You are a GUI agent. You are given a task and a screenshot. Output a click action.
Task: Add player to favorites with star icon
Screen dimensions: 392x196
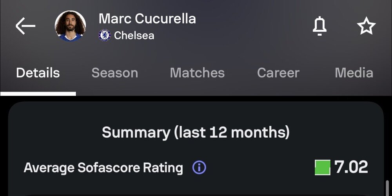366,26
